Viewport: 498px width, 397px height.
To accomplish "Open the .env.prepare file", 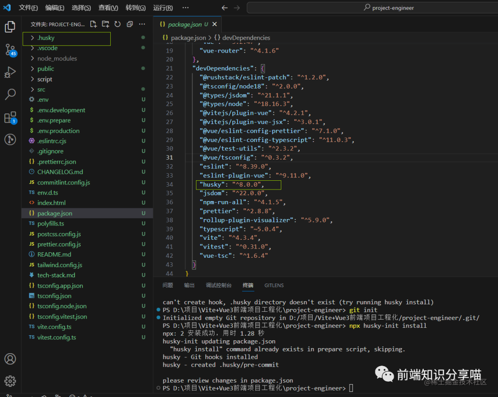I will (x=87, y=120).
